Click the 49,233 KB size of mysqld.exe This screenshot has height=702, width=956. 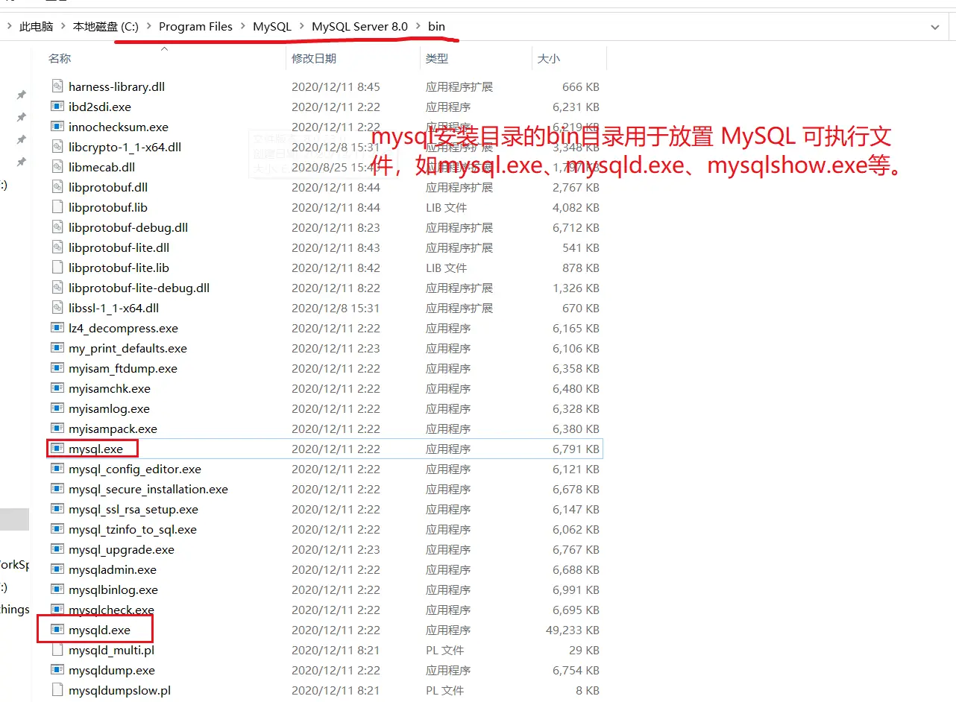click(573, 630)
